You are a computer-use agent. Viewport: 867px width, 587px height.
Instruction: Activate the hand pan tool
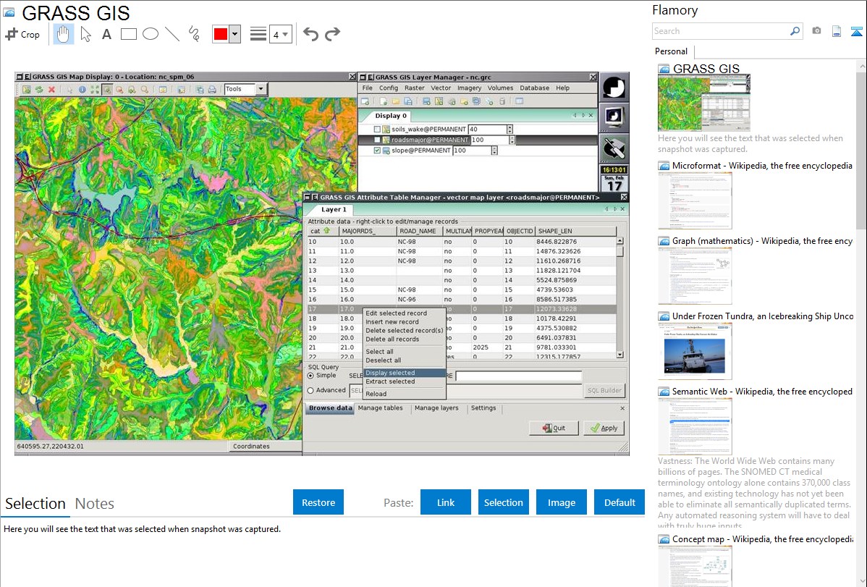pyautogui.click(x=63, y=34)
